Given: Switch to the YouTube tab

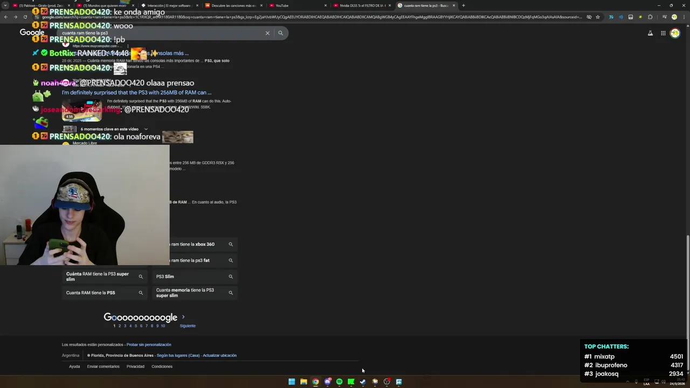Looking at the screenshot, I should click(296, 5).
